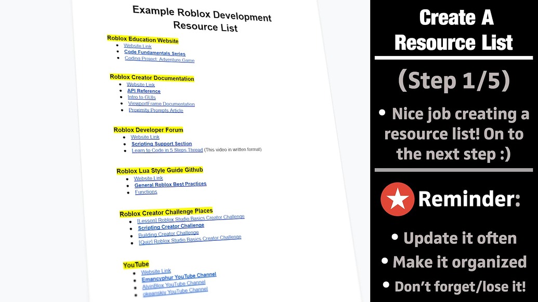Select the highlighted YouTube section heading
The height and width of the screenshot is (302, 538).
pos(136,264)
